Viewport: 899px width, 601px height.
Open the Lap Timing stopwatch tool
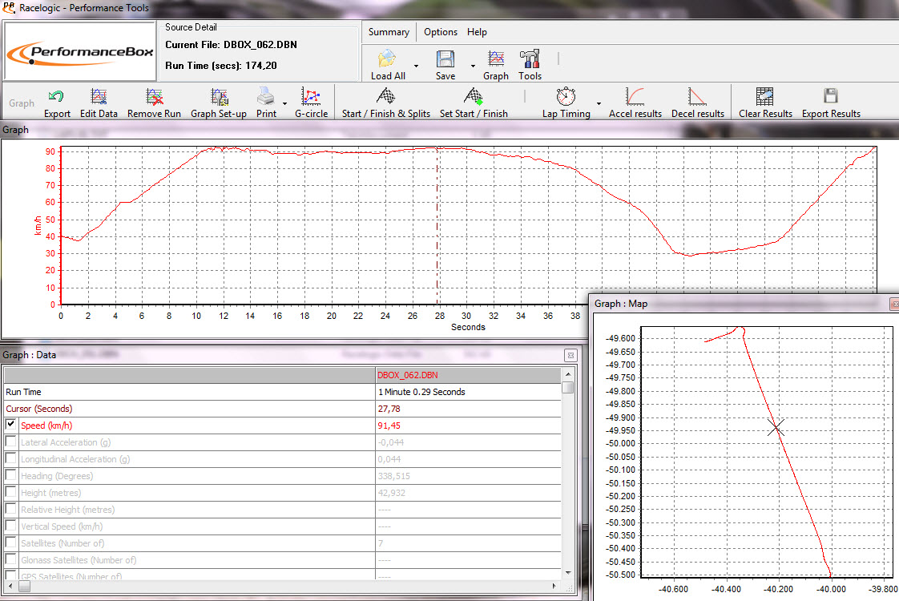click(x=566, y=96)
